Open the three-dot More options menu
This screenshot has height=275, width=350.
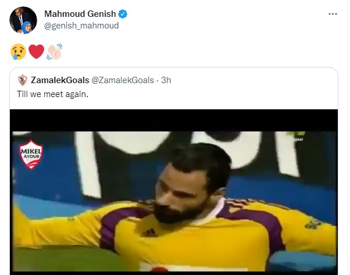point(332,13)
